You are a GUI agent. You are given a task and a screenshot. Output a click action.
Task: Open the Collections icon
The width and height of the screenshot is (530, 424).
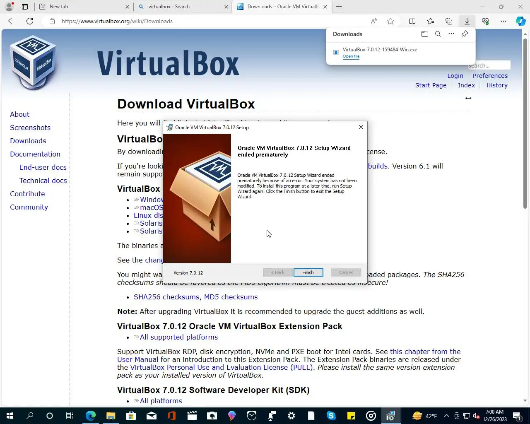[x=449, y=21]
